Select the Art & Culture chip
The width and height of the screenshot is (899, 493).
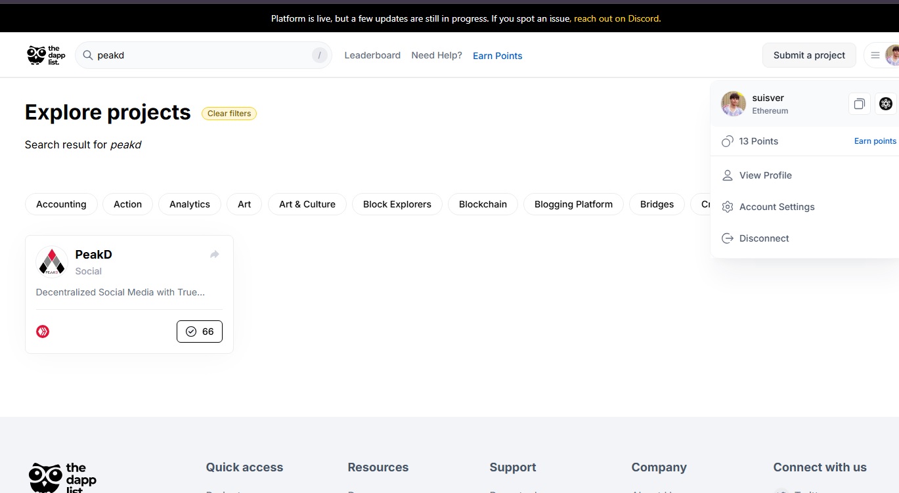click(307, 204)
